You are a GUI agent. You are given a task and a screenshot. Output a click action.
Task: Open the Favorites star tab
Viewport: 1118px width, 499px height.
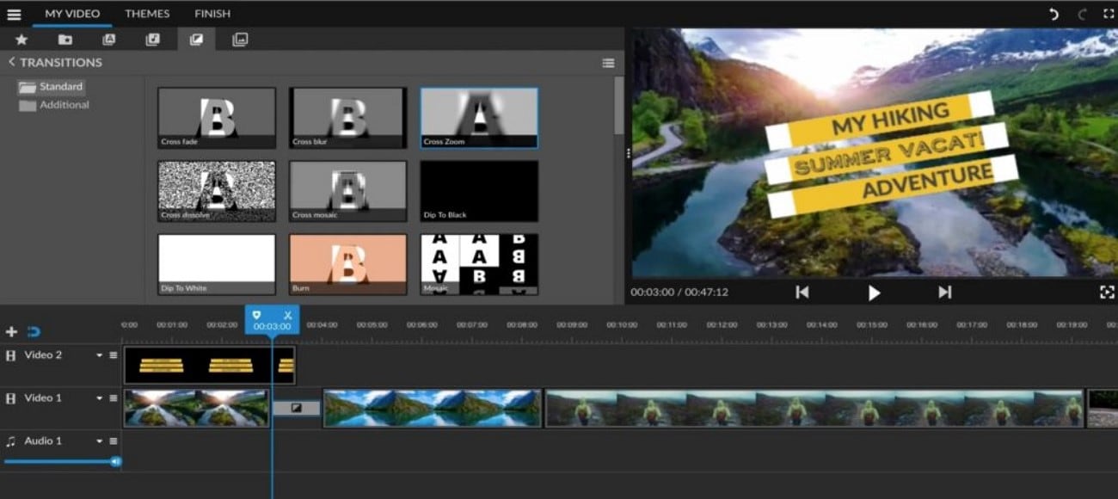21,40
